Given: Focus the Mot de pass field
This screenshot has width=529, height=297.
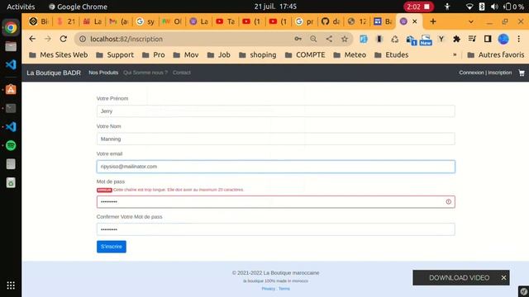Looking at the screenshot, I should tap(275, 201).
